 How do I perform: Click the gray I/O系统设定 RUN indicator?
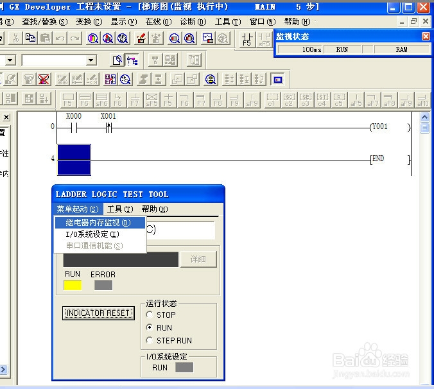pos(184,367)
